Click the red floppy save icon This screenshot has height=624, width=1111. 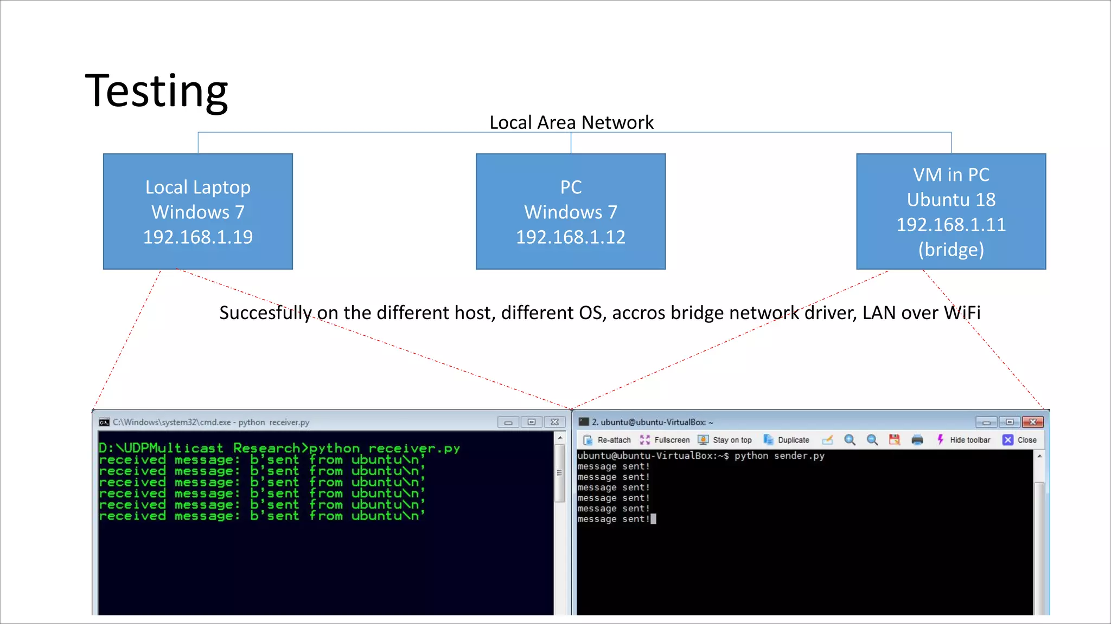coord(895,440)
